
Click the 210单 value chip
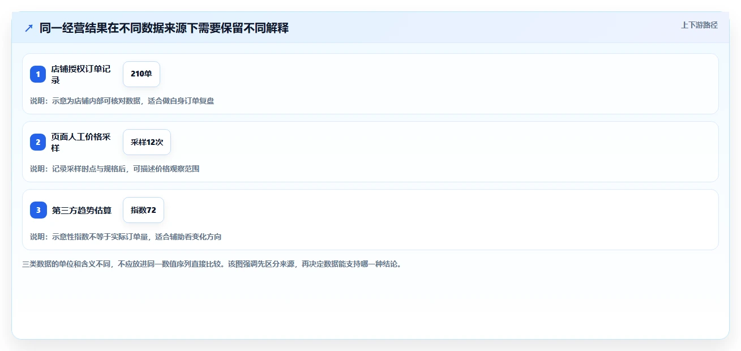click(x=142, y=74)
